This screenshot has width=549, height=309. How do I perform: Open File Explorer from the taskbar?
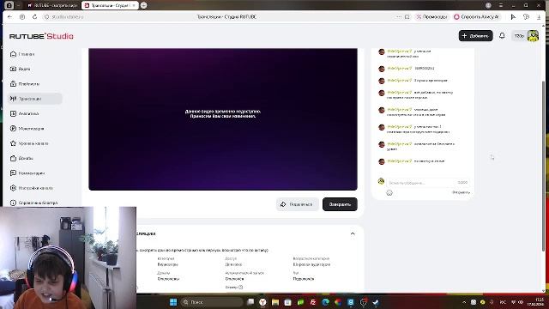pos(275,302)
